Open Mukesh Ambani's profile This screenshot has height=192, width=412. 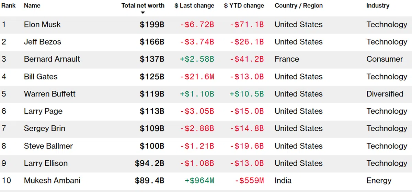[x=52, y=181]
